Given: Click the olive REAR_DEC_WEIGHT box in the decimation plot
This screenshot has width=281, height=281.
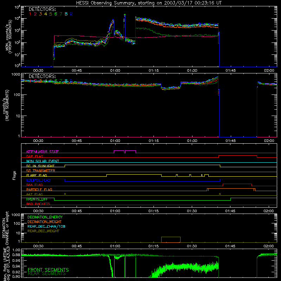Looking at the screenshot, I should click(171, 240).
